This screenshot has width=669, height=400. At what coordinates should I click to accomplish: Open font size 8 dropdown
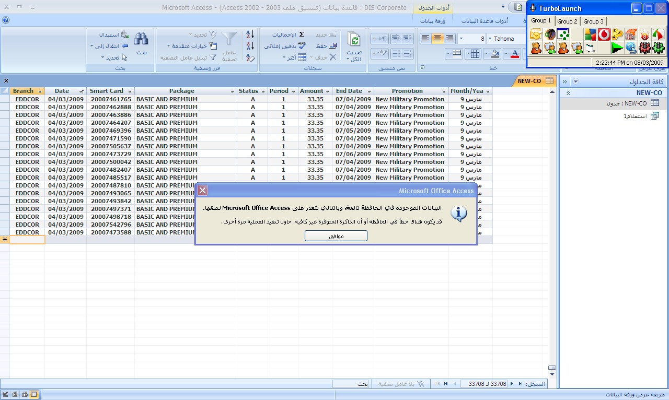(461, 39)
